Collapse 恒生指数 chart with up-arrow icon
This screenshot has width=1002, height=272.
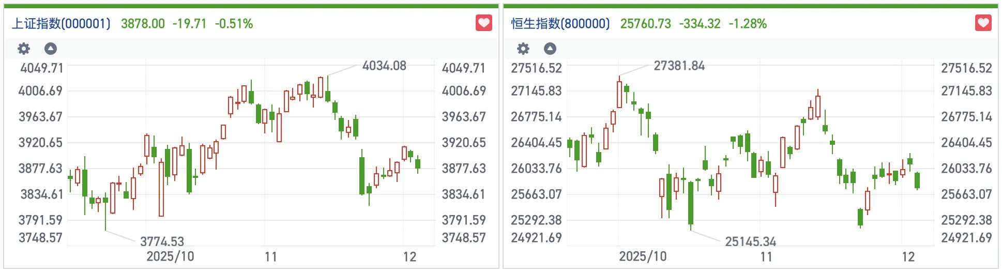[550, 49]
